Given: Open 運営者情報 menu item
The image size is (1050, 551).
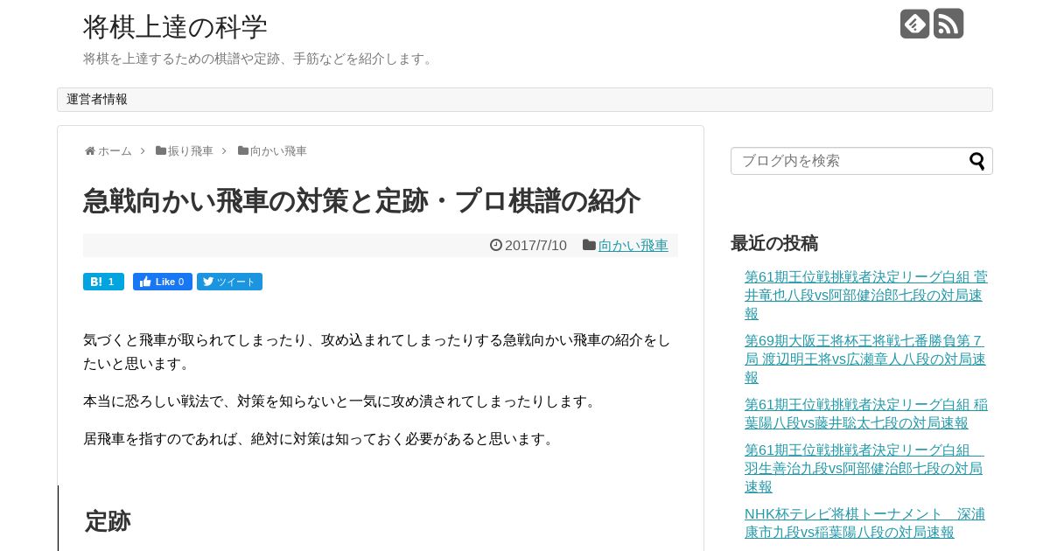Looking at the screenshot, I should click(x=97, y=100).
